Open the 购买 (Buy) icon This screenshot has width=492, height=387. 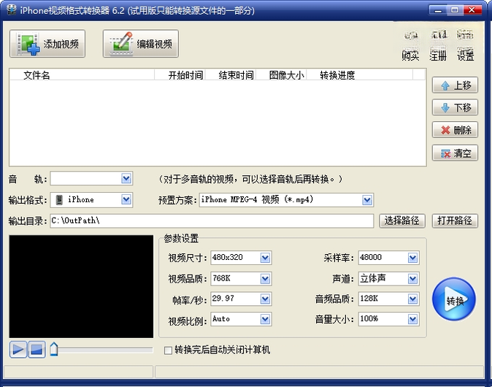coord(410,46)
